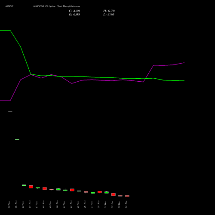Click the green candle above 06 Nov

(x=17, y=139)
